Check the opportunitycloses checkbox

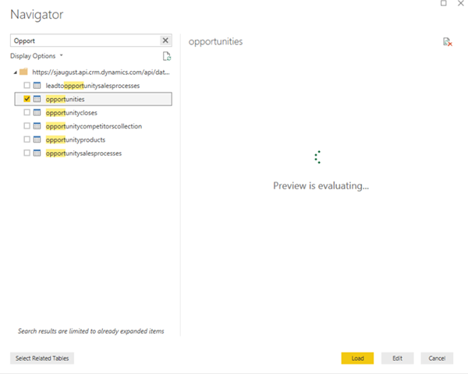click(x=27, y=112)
